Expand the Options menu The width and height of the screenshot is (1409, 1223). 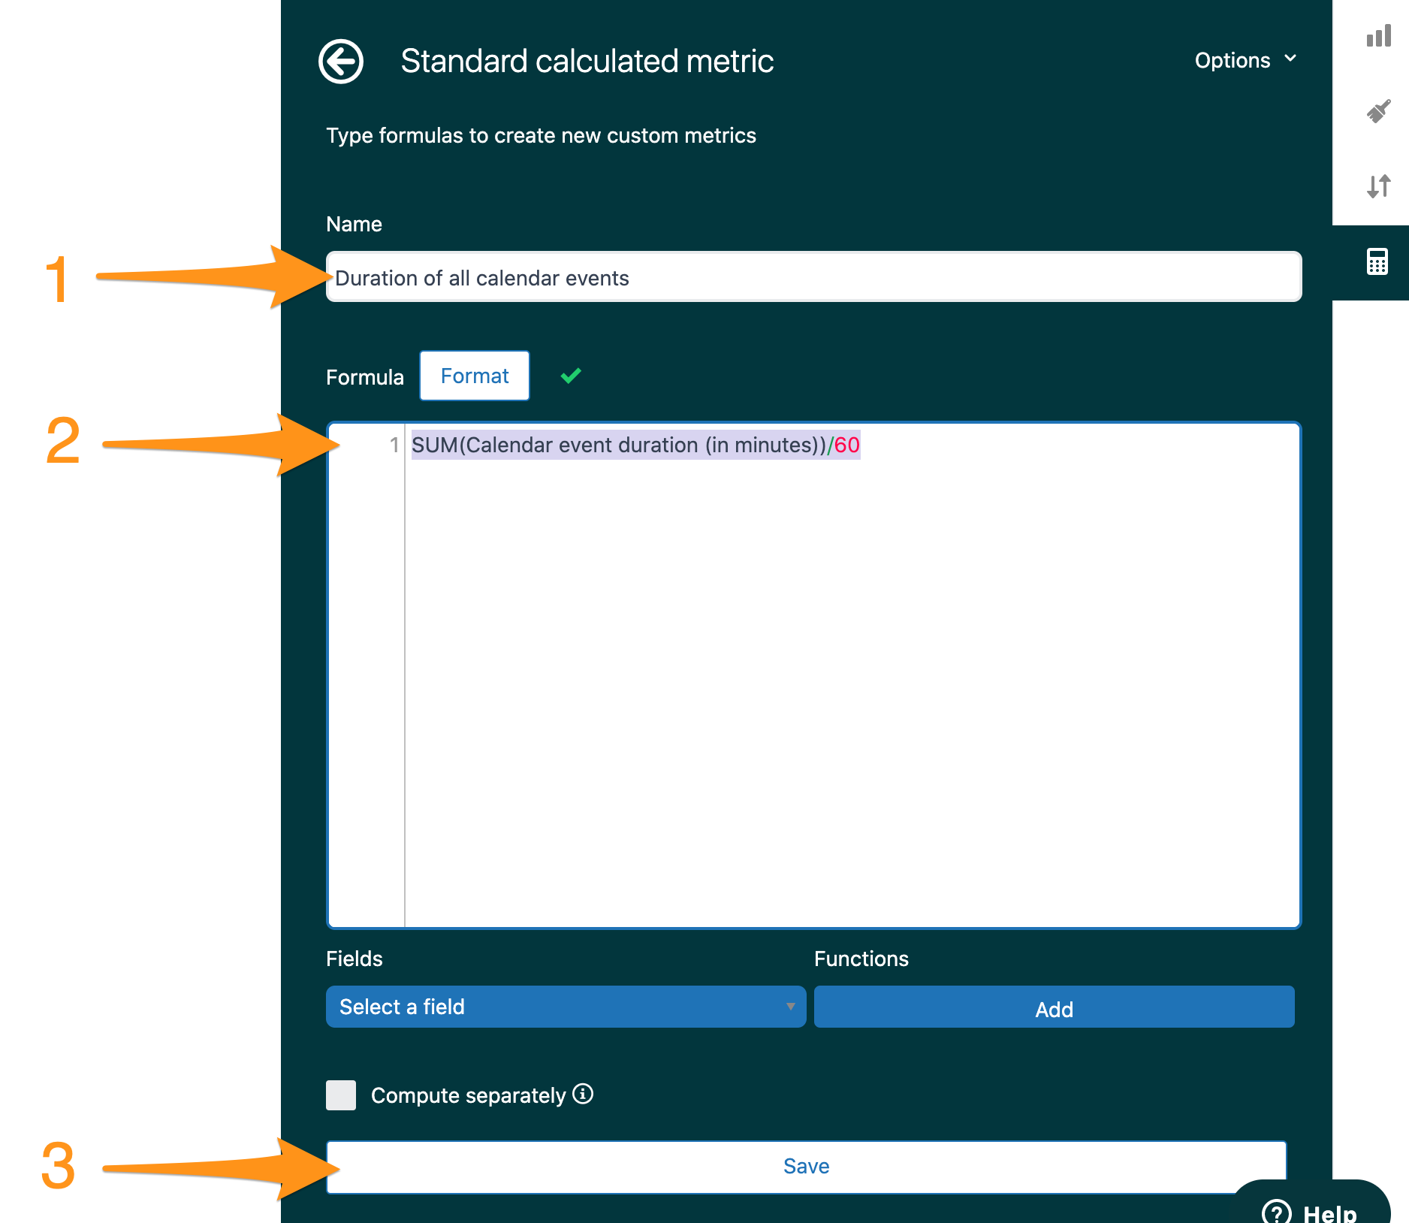[x=1245, y=60]
